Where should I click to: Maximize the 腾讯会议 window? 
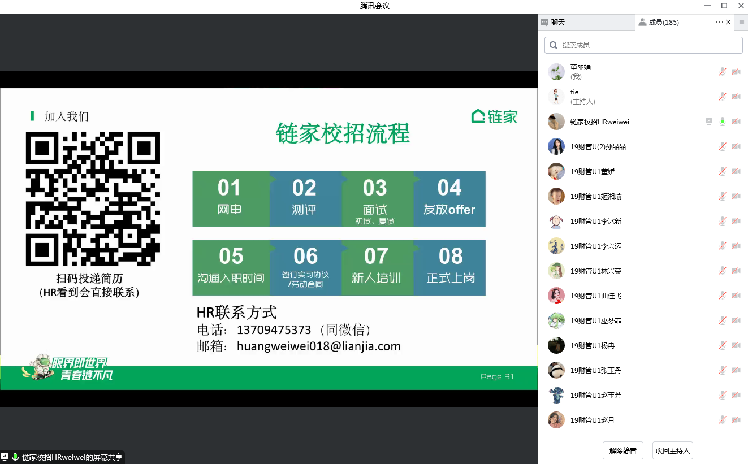coord(724,6)
